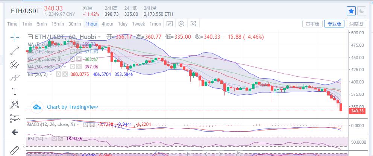Click the fullscreen screenshot icon
The image size is (373, 156).
[x=193, y=24]
